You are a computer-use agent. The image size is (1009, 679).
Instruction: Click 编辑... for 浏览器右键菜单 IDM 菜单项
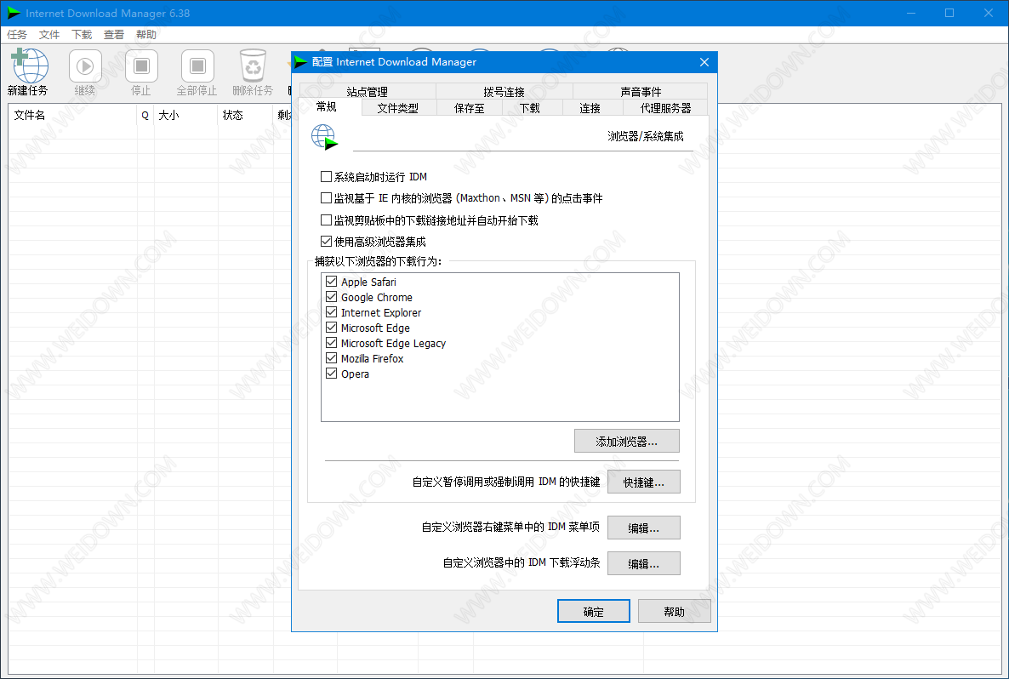point(643,528)
